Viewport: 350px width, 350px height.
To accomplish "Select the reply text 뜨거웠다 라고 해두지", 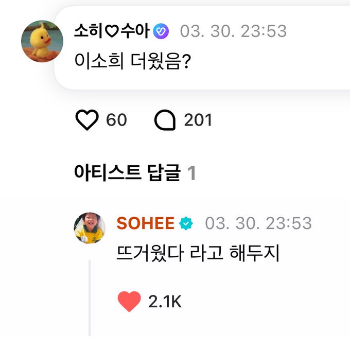I will tap(198, 254).
